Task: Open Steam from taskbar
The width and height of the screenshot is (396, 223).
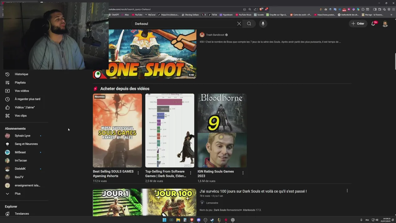Action: (x=212, y=220)
